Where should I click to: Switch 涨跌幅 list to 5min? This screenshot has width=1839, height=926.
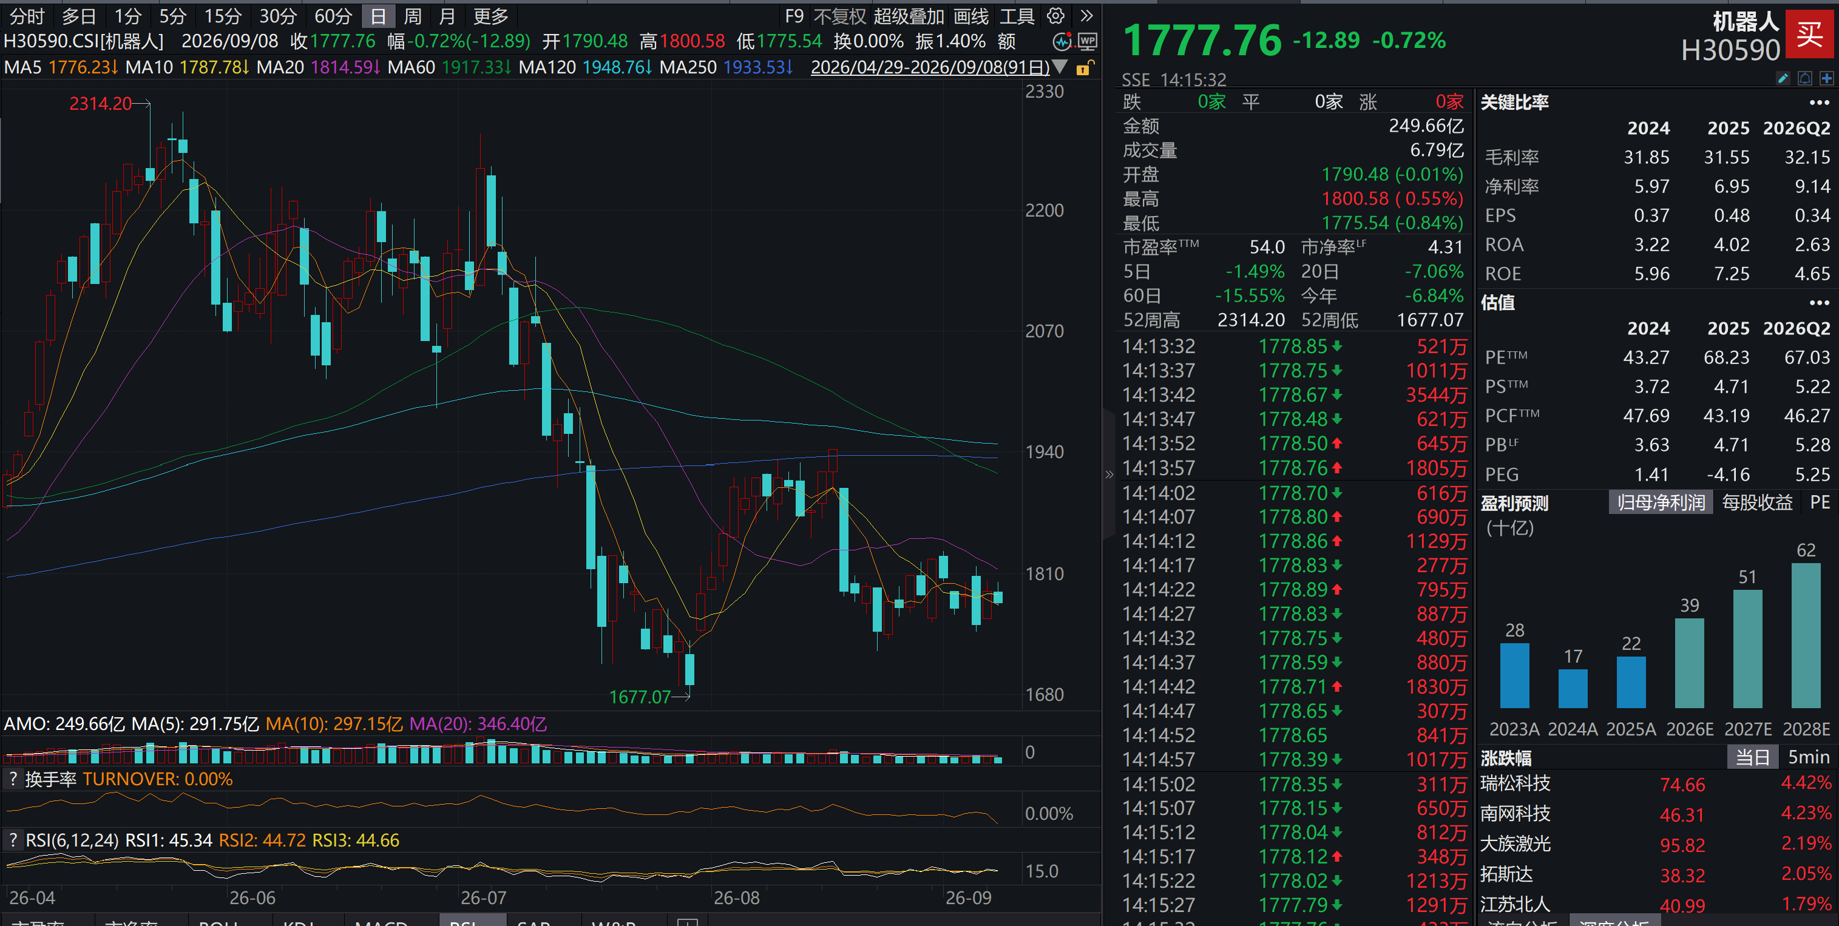pos(1808,757)
